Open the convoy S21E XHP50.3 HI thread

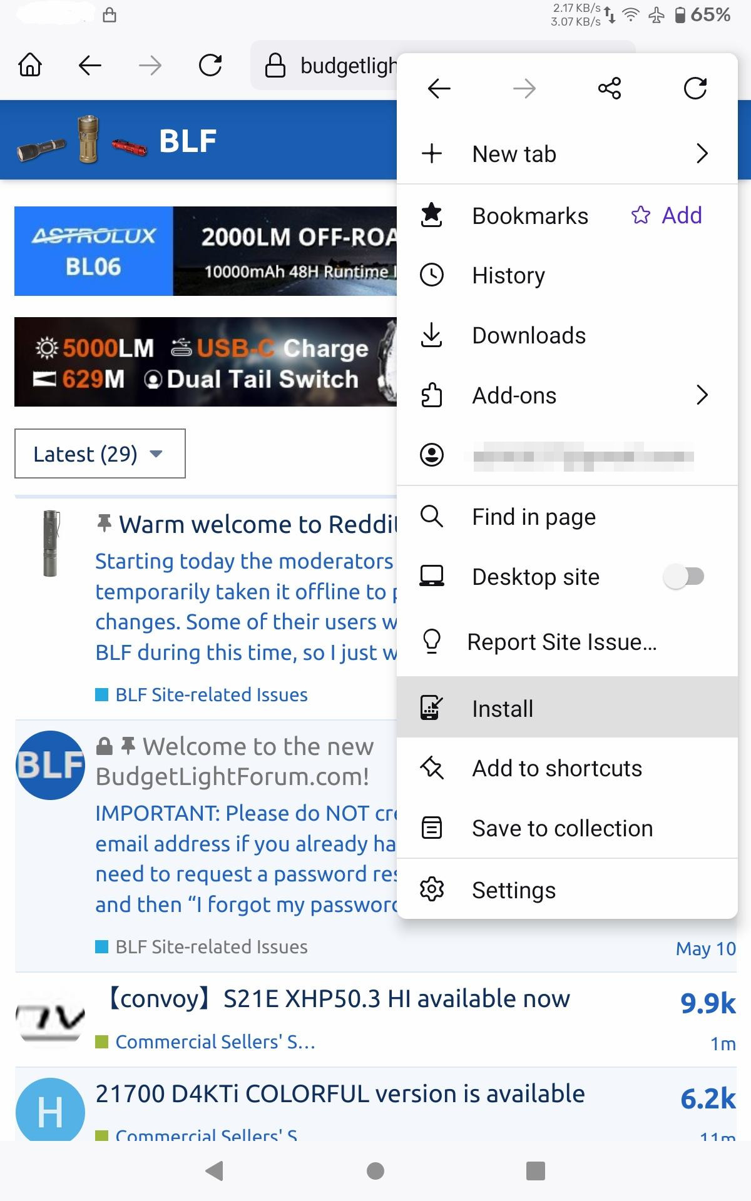[x=335, y=999]
